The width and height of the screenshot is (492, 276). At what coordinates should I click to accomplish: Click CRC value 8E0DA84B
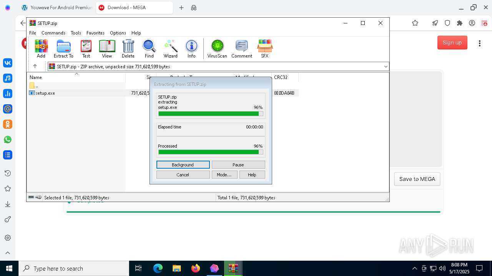pyautogui.click(x=284, y=93)
